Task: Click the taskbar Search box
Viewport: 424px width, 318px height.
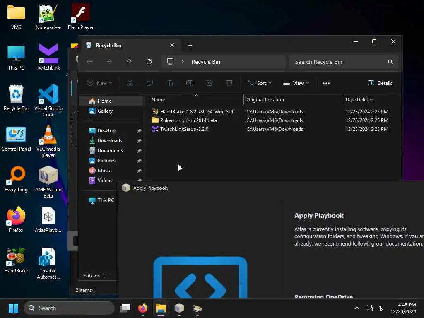Action: (69, 308)
